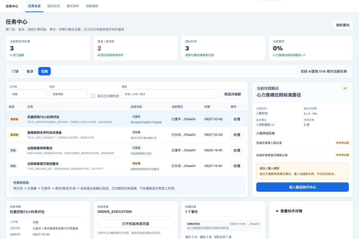This screenshot has height=239, width=359.
Task: Click the 团队队列 summary card
Action: [x=223, y=48]
